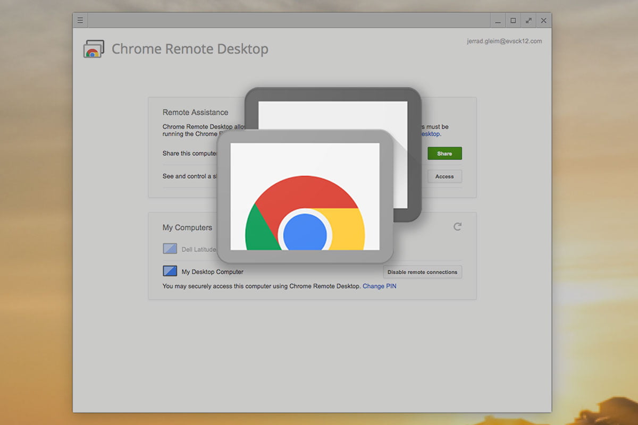
Task: Select the My Desktop Computer entry name
Action: coord(212,272)
